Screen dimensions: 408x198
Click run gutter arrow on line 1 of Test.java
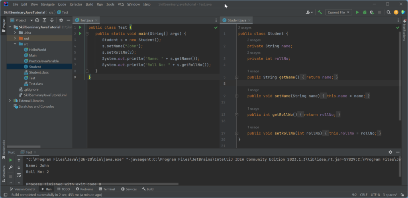coord(80,27)
